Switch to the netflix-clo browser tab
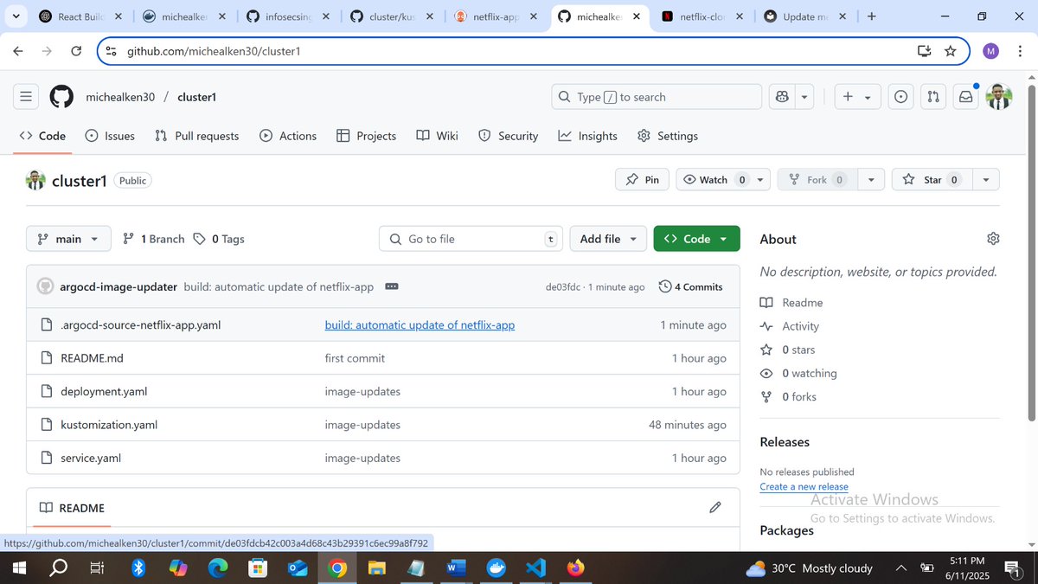This screenshot has width=1038, height=584. [704, 16]
